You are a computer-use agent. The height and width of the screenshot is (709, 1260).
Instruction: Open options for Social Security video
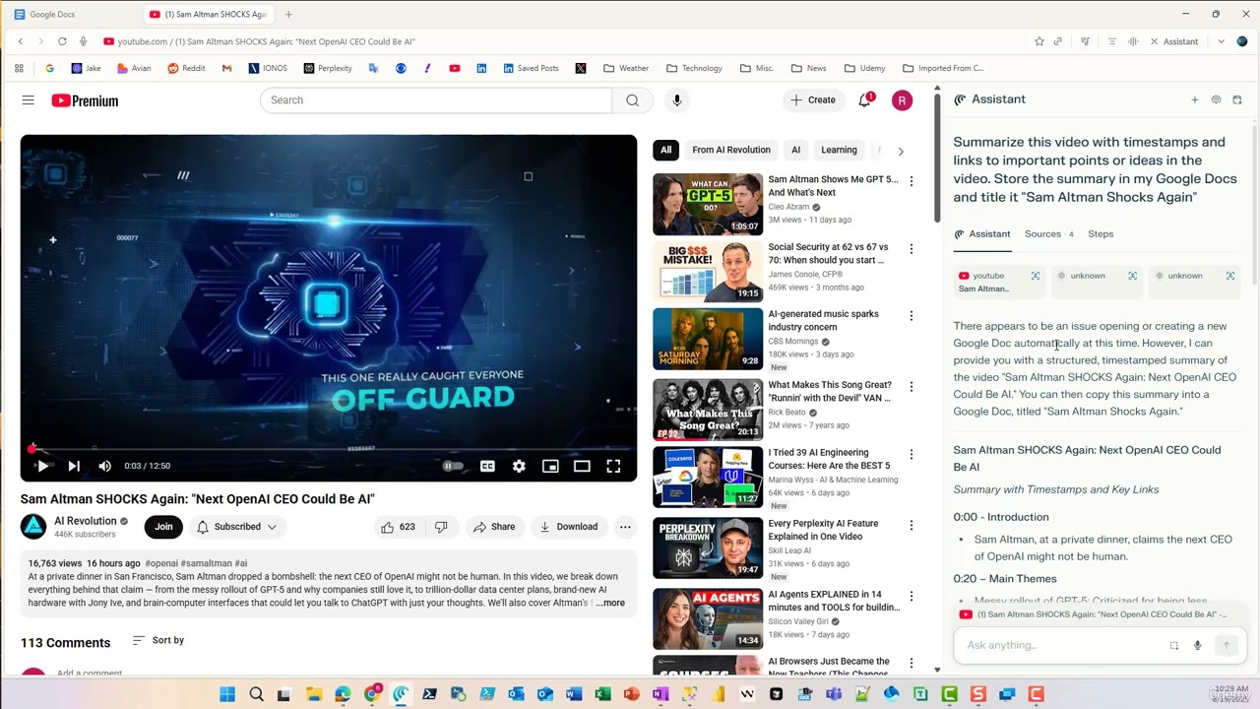(912, 248)
